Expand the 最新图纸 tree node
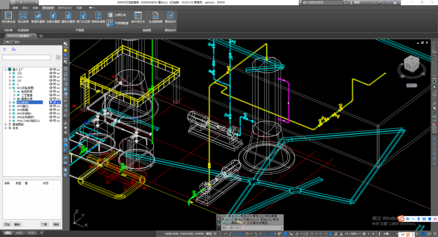The image size is (438, 237). (6, 124)
